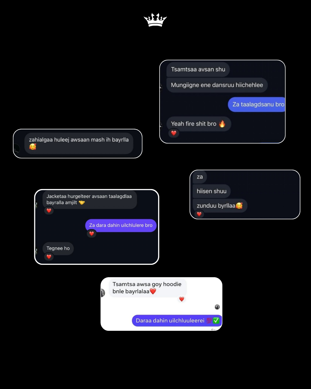The image size is (311, 389).
Task: Select the 'Daraa dahin uilchluuleerei' purple bubble
Action: [x=177, y=320]
